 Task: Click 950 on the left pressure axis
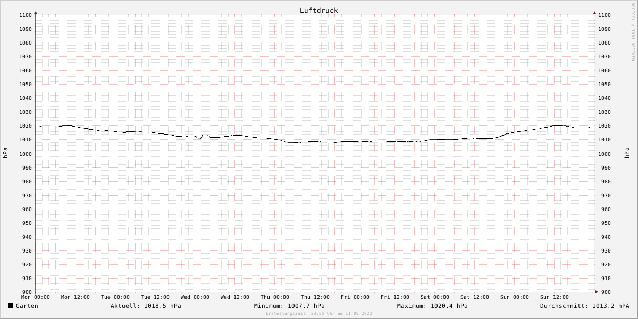pos(27,223)
